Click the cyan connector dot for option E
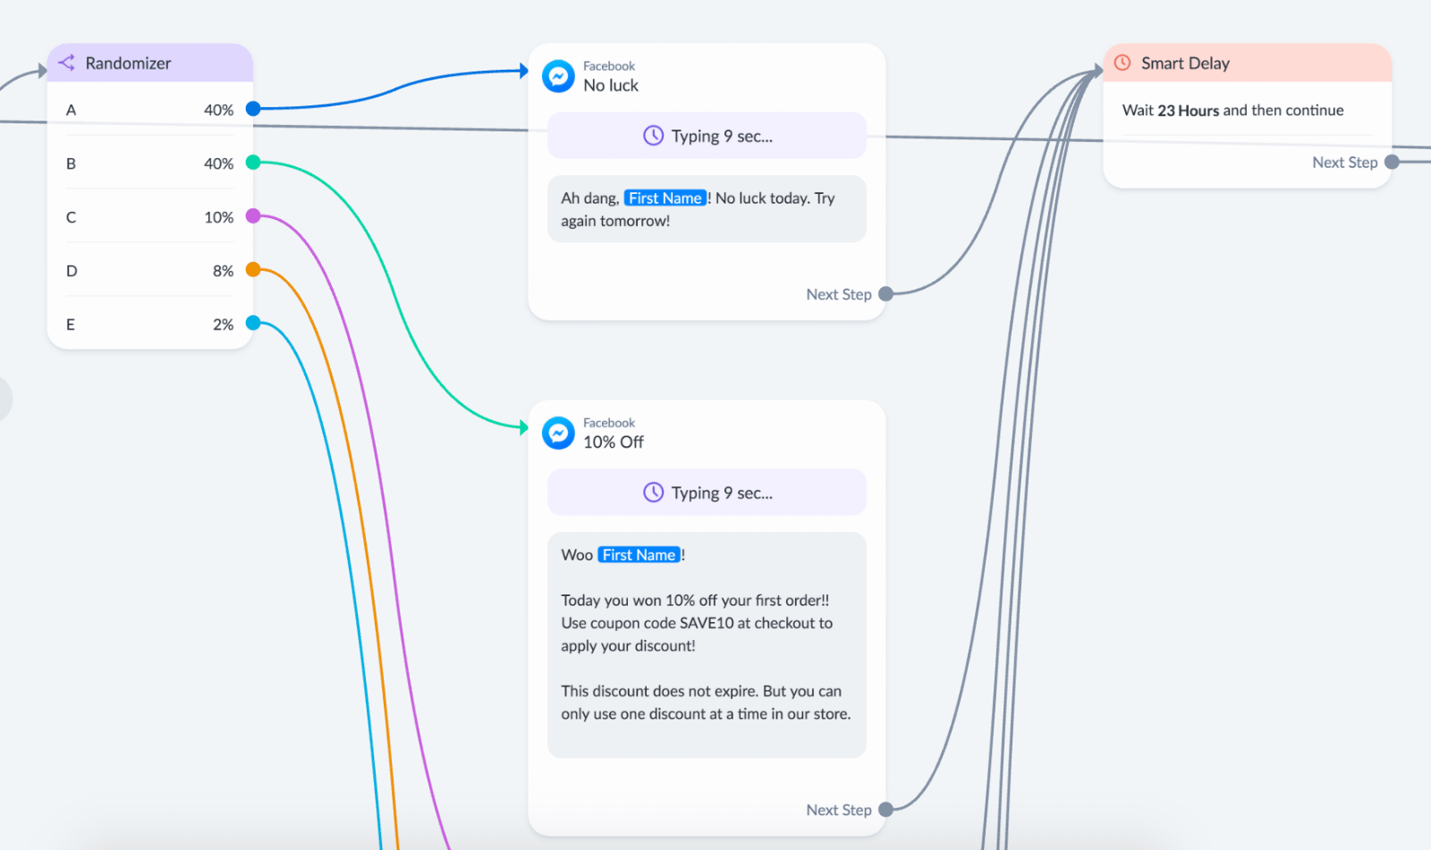 click(253, 324)
